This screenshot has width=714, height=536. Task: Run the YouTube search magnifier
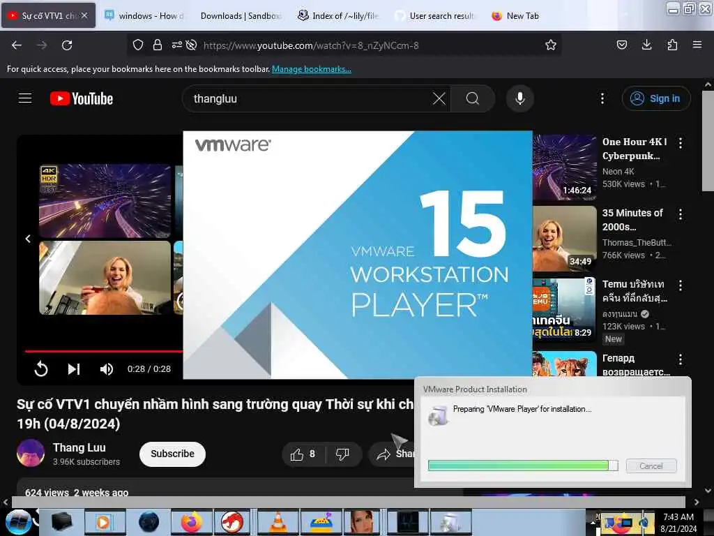(x=473, y=98)
